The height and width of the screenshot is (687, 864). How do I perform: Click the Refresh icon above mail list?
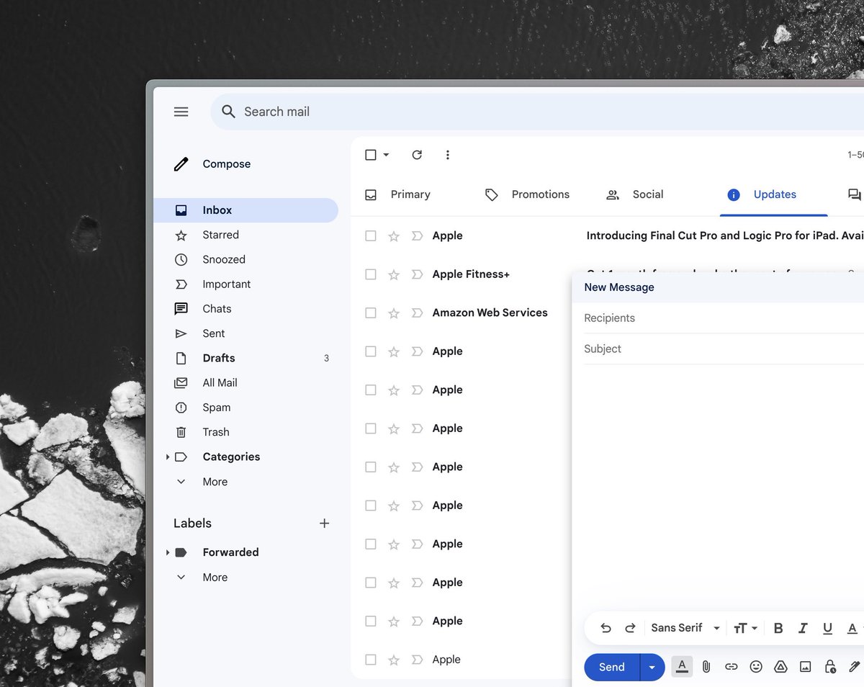pos(417,155)
